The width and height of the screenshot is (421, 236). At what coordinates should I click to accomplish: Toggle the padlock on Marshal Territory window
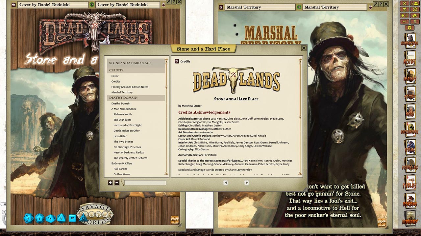(370, 7)
